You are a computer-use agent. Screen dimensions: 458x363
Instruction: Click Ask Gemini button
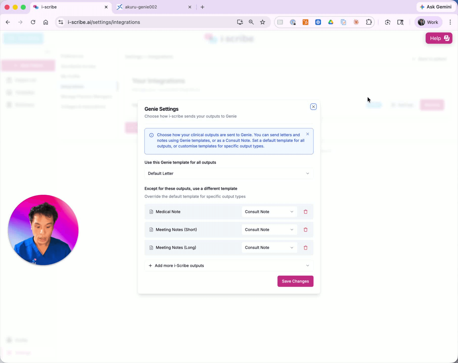[436, 7]
